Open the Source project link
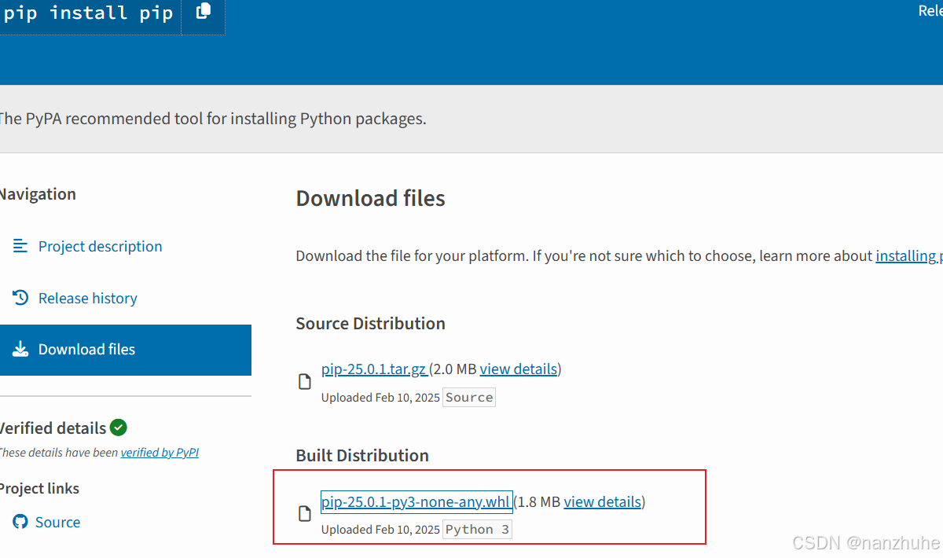This screenshot has width=943, height=558. (x=57, y=522)
